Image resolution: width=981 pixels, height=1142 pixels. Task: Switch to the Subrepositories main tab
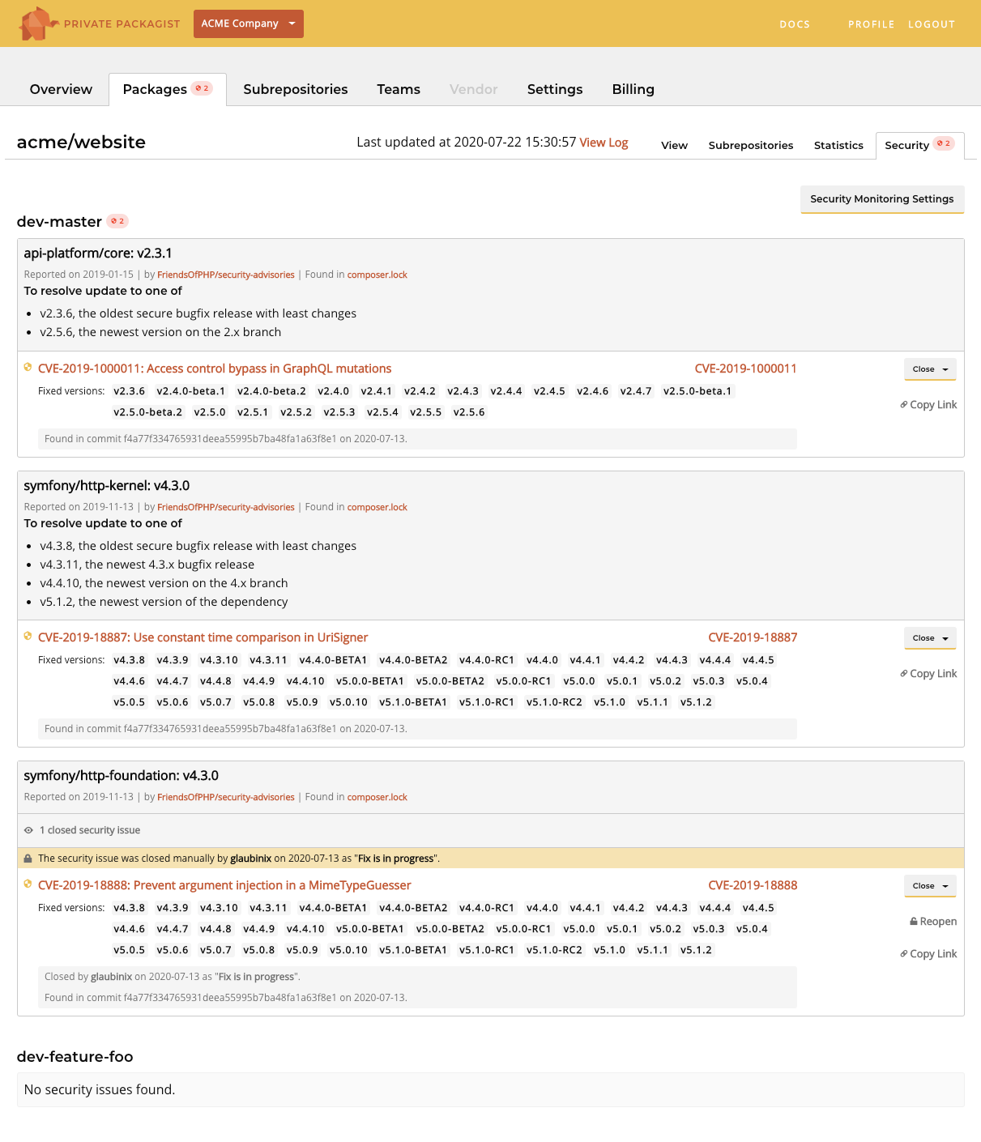point(295,89)
